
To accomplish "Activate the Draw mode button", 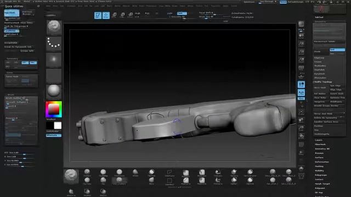I will 106,15.
